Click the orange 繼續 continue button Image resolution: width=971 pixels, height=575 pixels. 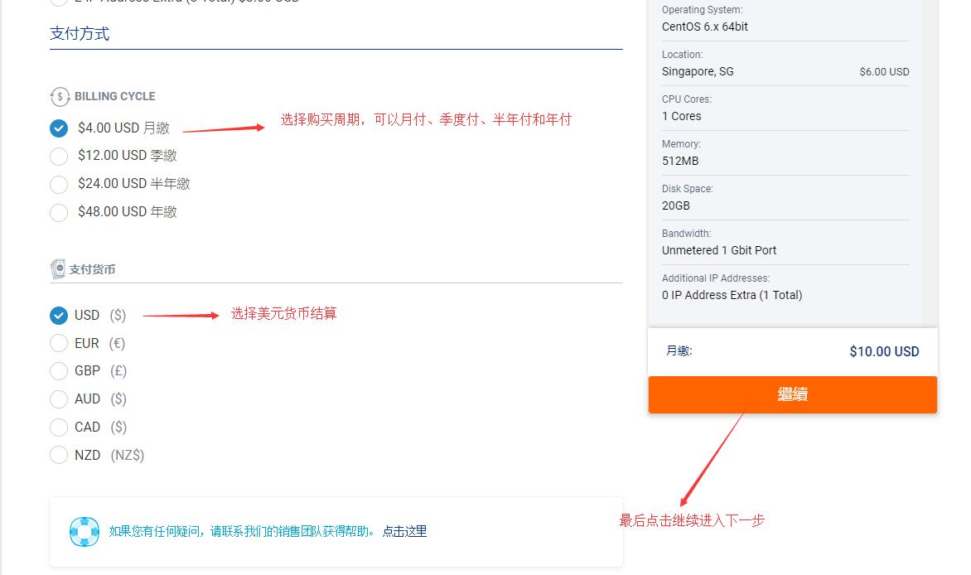pyautogui.click(x=792, y=394)
